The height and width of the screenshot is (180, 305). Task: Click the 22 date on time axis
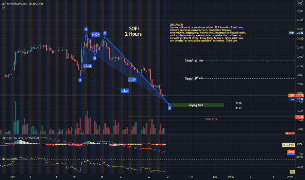[x=149, y=177]
